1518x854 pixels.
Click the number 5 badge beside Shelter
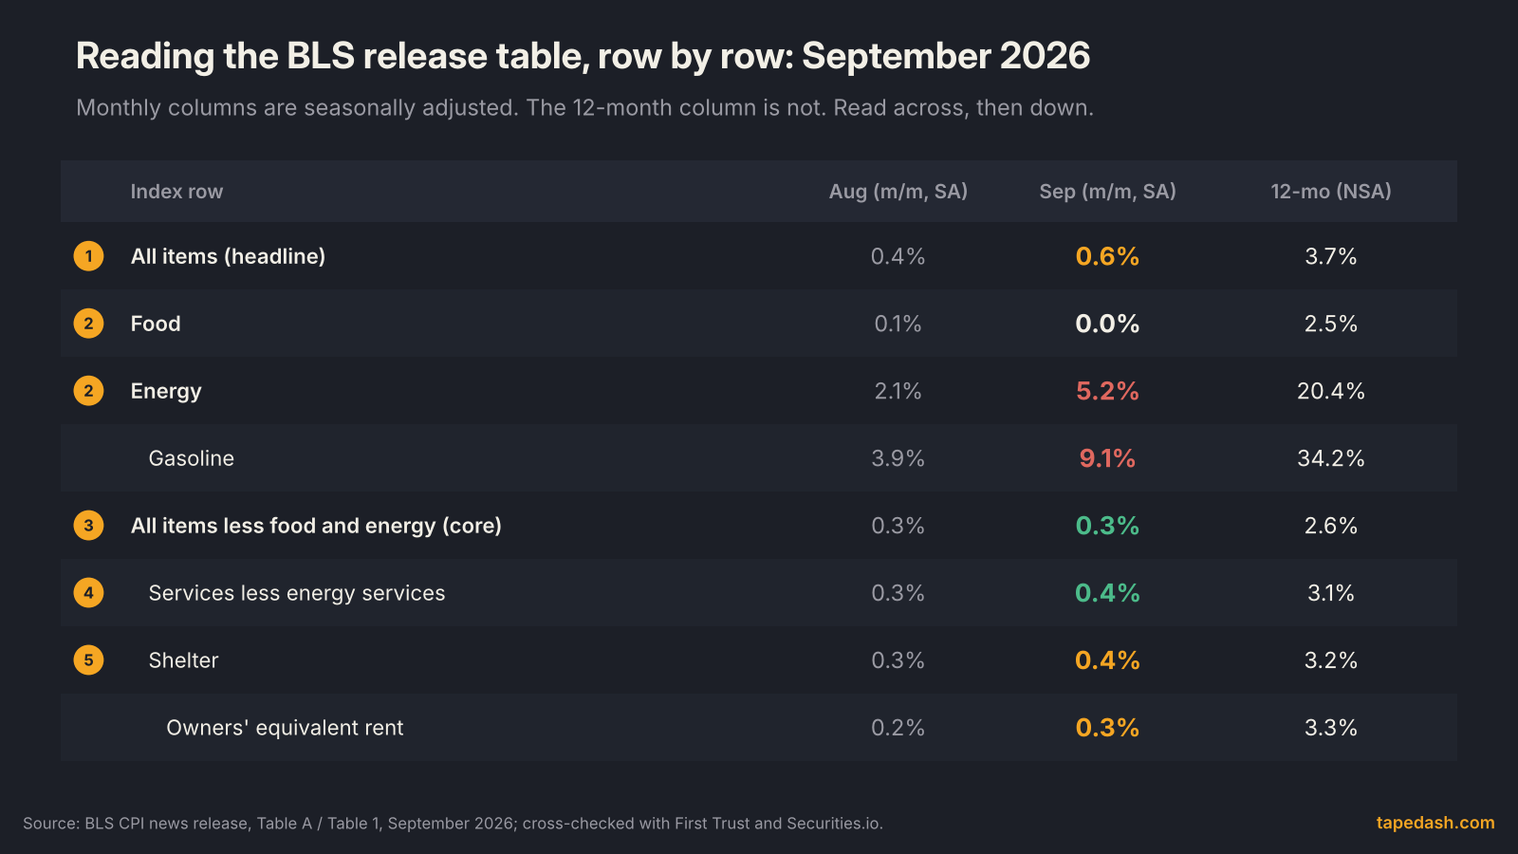(x=89, y=660)
